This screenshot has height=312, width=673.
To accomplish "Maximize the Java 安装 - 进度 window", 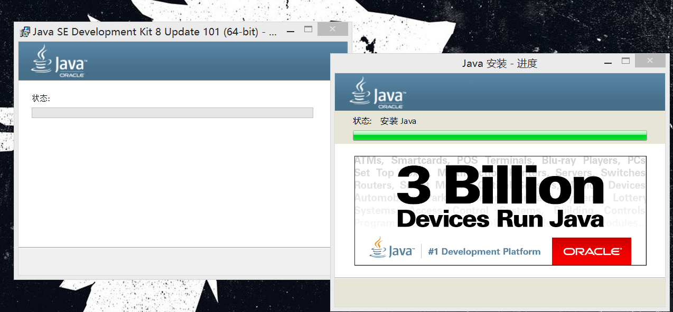I will (626, 61).
